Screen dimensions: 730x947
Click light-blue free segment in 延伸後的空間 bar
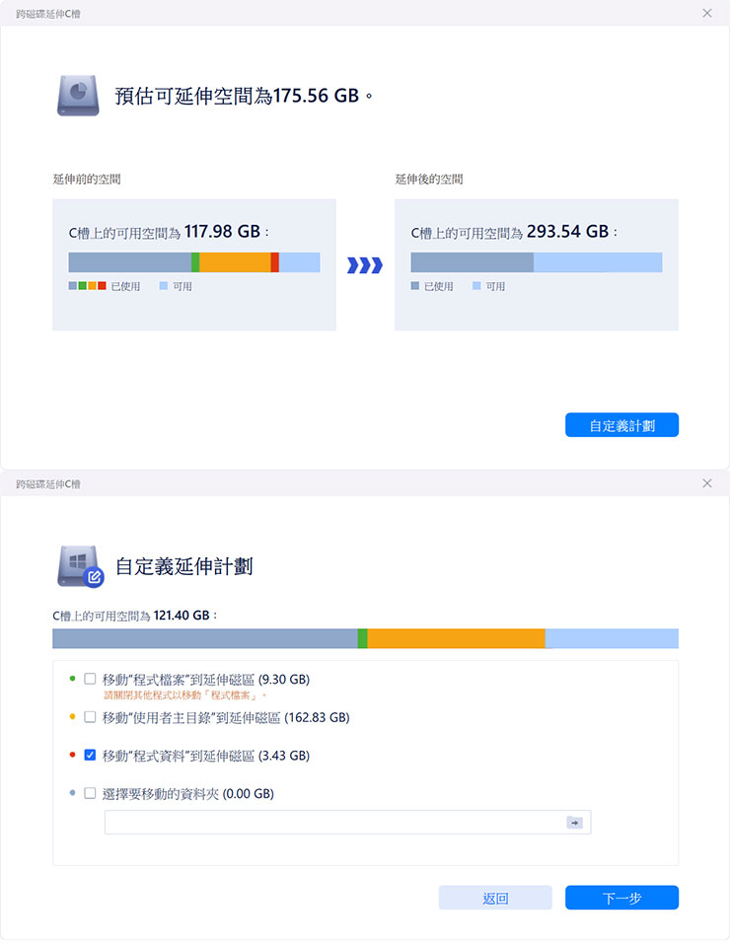coord(598,262)
